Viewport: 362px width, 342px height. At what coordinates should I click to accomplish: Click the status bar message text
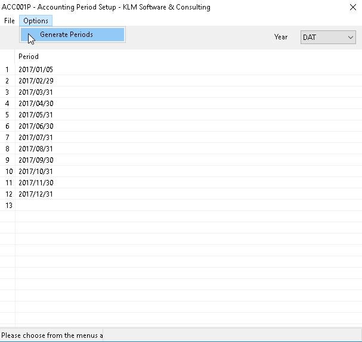pyautogui.click(x=52, y=335)
